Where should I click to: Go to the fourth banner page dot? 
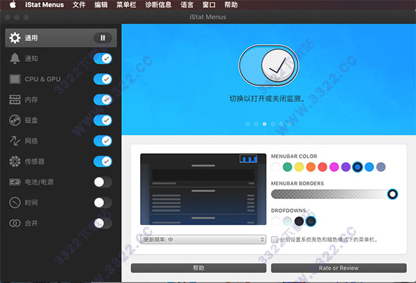point(273,124)
